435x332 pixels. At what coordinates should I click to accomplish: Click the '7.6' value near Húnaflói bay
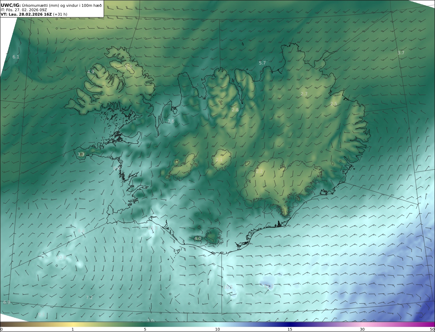pos(171,121)
